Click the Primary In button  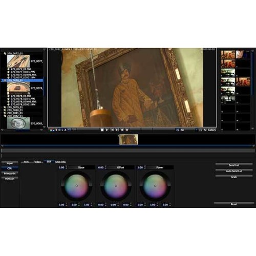pyautogui.click(x=10, y=174)
